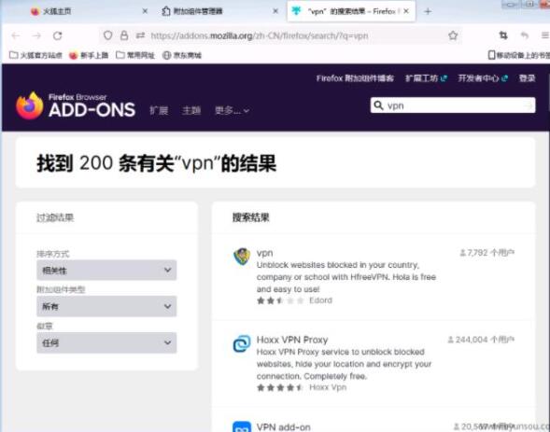This screenshot has width=550, height=432.
Task: Bookmark this page with the star icon
Action: click(x=453, y=35)
